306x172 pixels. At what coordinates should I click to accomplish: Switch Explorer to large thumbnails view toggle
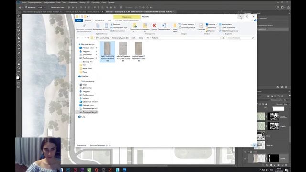[x=255, y=145]
